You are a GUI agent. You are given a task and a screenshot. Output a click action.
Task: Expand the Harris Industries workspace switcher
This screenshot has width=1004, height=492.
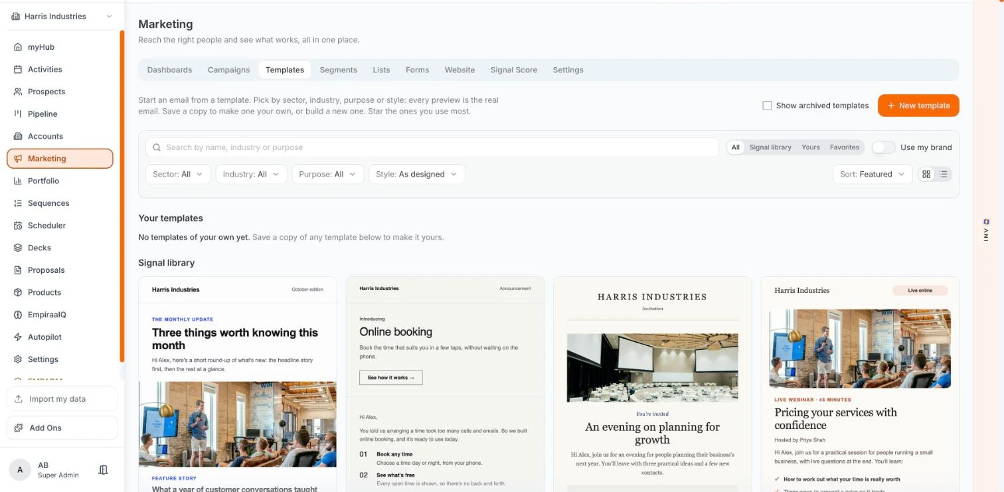click(x=62, y=16)
